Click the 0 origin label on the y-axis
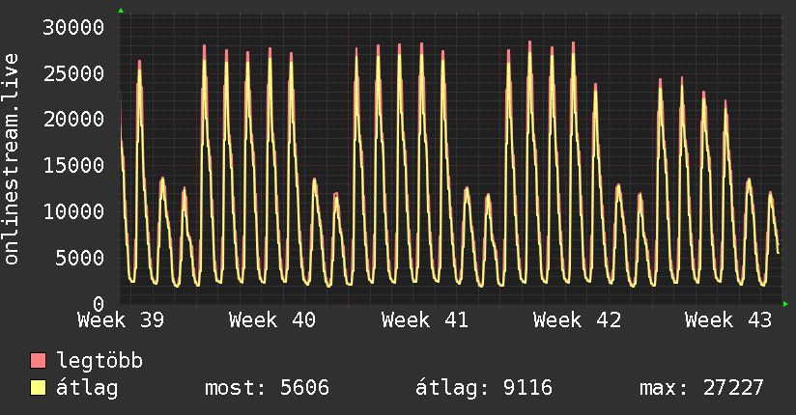Viewport: 796px width, 415px height. (99, 304)
